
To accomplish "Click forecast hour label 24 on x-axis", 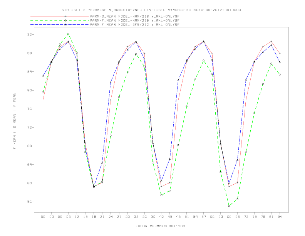I will point(111,217).
